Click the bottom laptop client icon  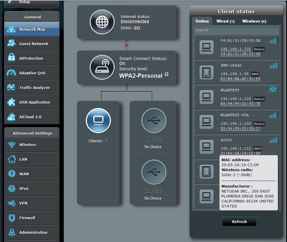(207, 197)
